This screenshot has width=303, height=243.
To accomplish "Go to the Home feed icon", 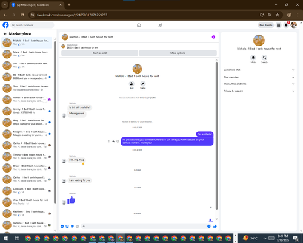I will point(139,25).
